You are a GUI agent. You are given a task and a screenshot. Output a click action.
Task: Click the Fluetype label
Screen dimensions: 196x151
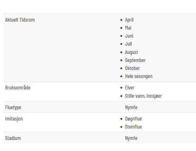[x=13, y=107]
